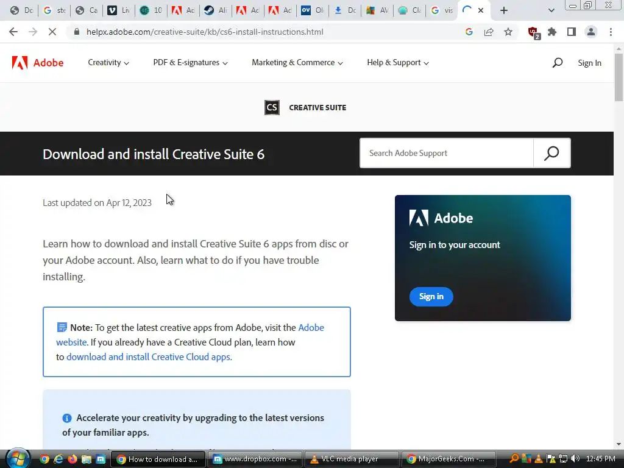Launch Chrome from quick launch bar

(x=44, y=459)
